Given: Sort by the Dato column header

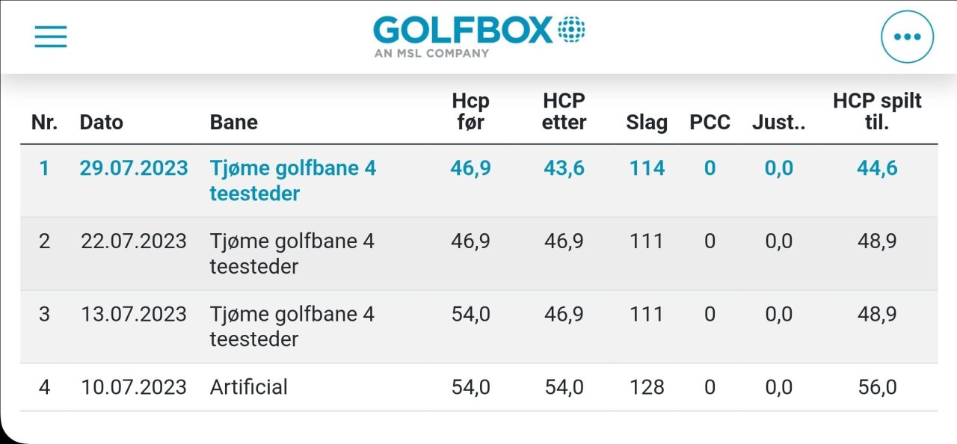Looking at the screenshot, I should click(x=102, y=122).
